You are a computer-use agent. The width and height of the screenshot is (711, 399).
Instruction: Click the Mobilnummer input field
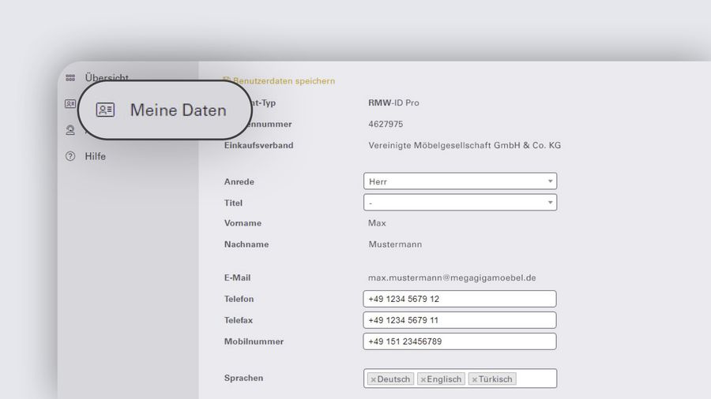459,341
